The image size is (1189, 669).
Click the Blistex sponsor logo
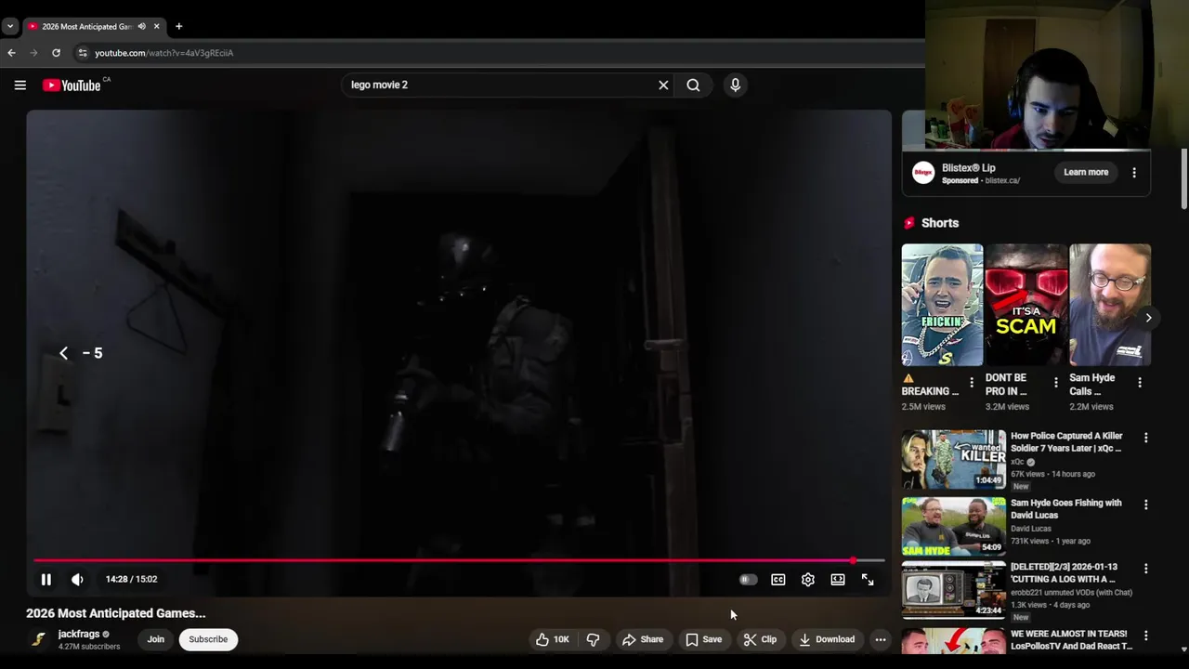(x=923, y=173)
